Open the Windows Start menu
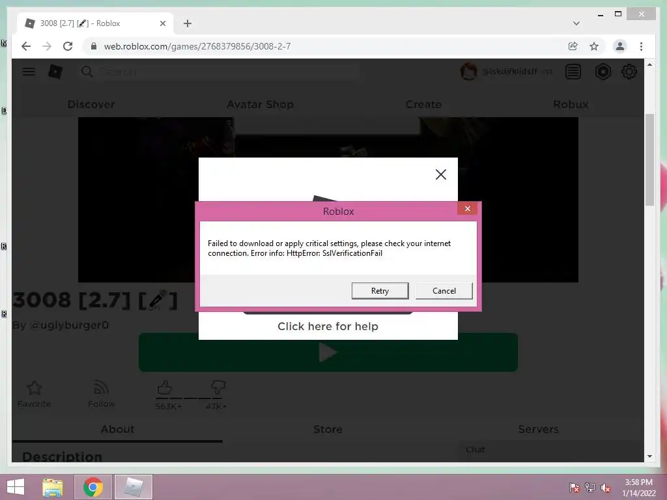The image size is (667, 500). [x=16, y=487]
